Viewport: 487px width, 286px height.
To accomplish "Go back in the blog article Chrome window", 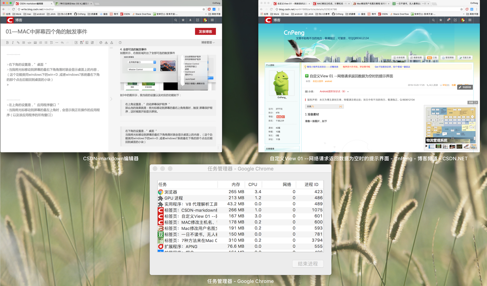I will coord(261,9).
